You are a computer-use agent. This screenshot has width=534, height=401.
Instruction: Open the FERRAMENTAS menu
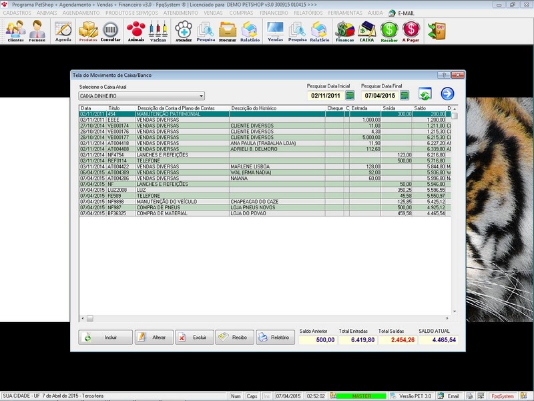coord(345,13)
